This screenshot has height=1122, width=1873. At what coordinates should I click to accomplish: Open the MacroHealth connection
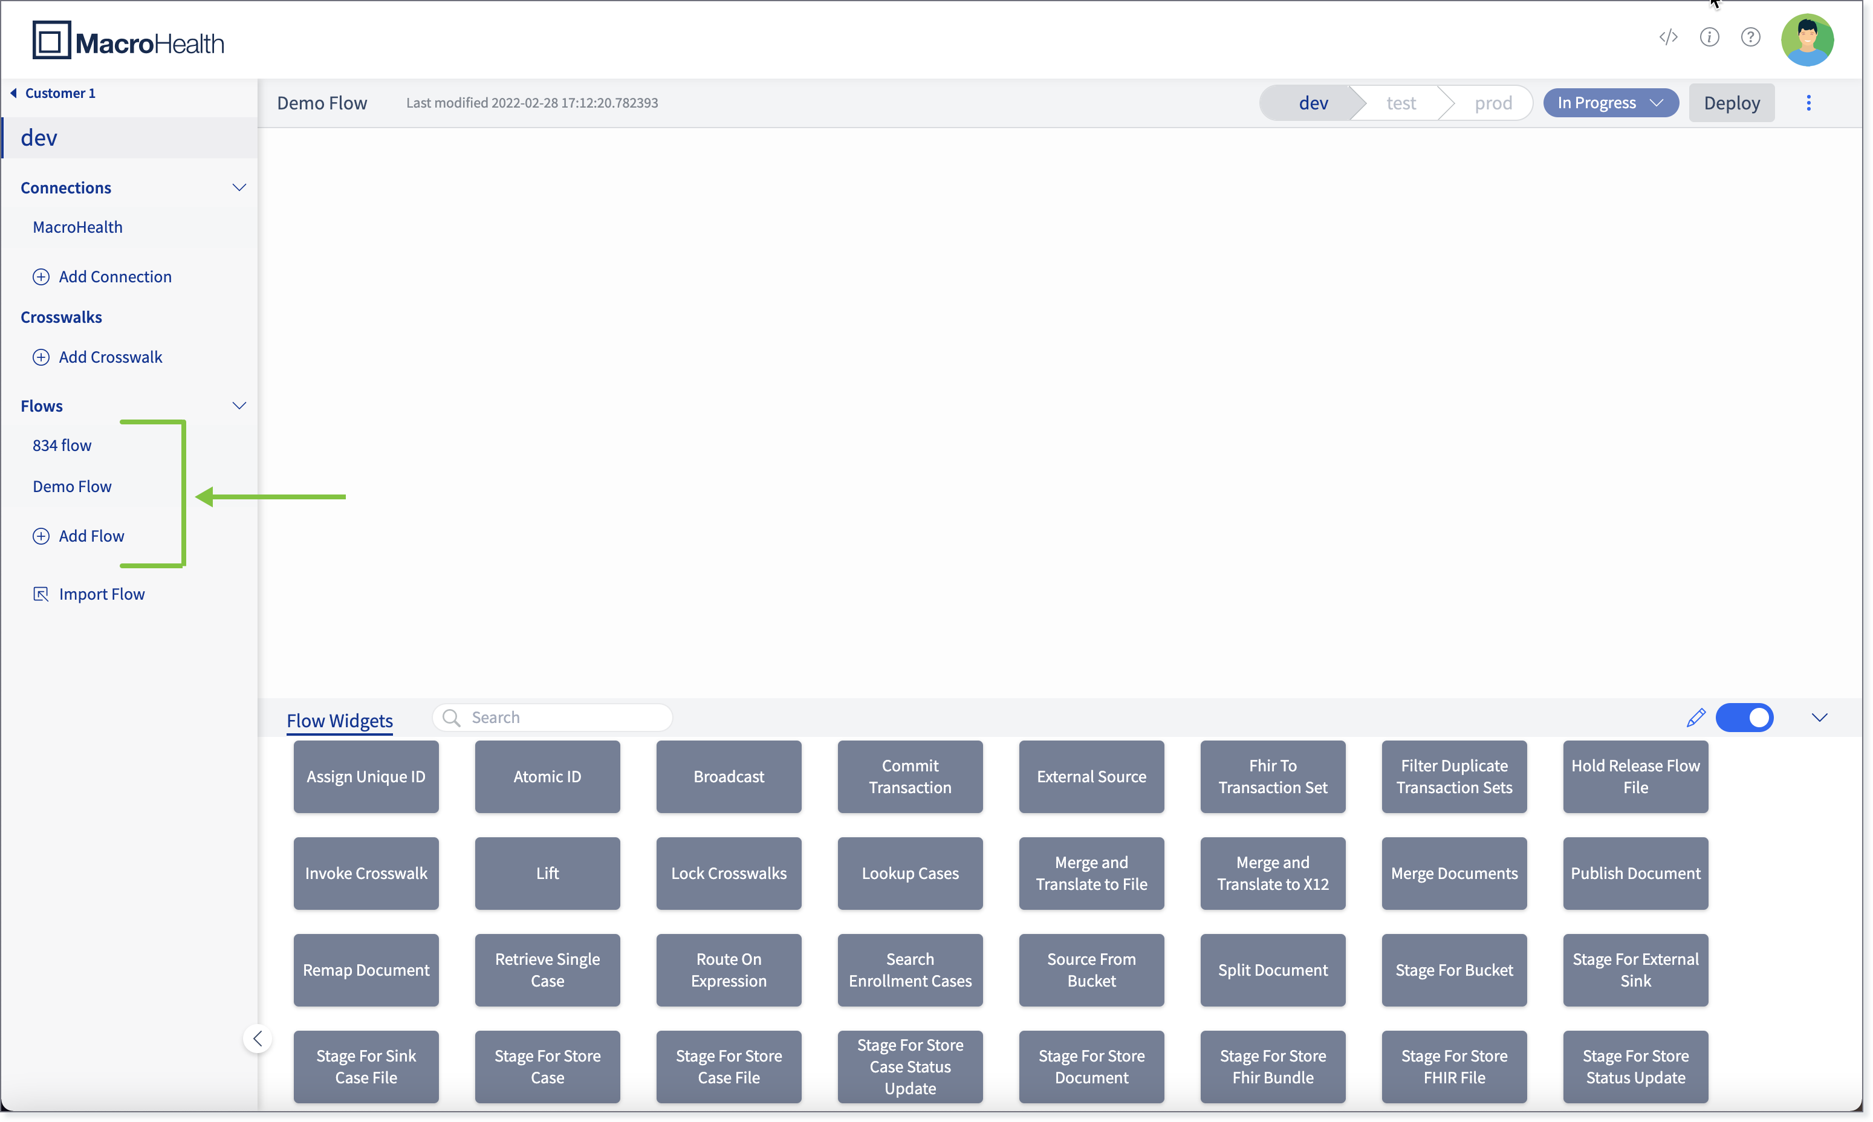pyautogui.click(x=77, y=227)
